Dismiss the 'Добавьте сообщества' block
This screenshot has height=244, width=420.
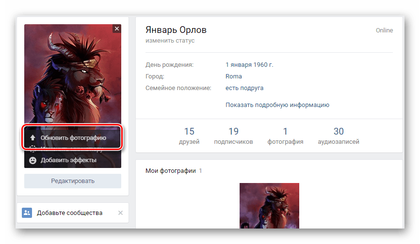(x=121, y=213)
